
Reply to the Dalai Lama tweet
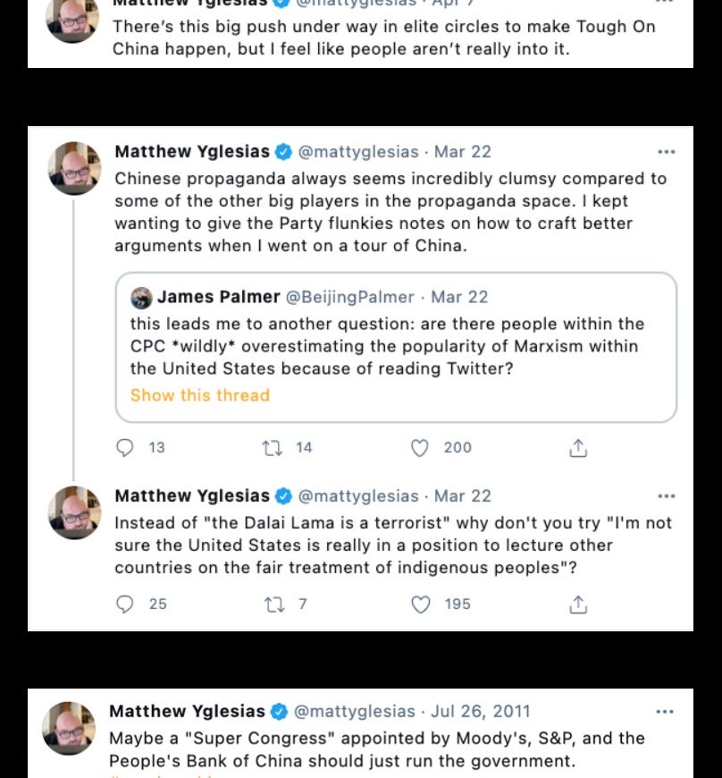tap(126, 605)
